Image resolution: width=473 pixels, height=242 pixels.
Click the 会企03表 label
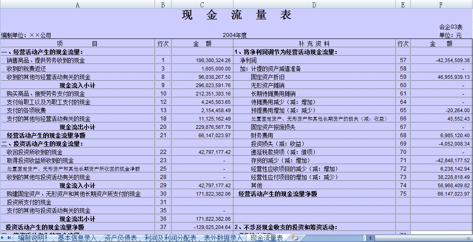click(451, 27)
